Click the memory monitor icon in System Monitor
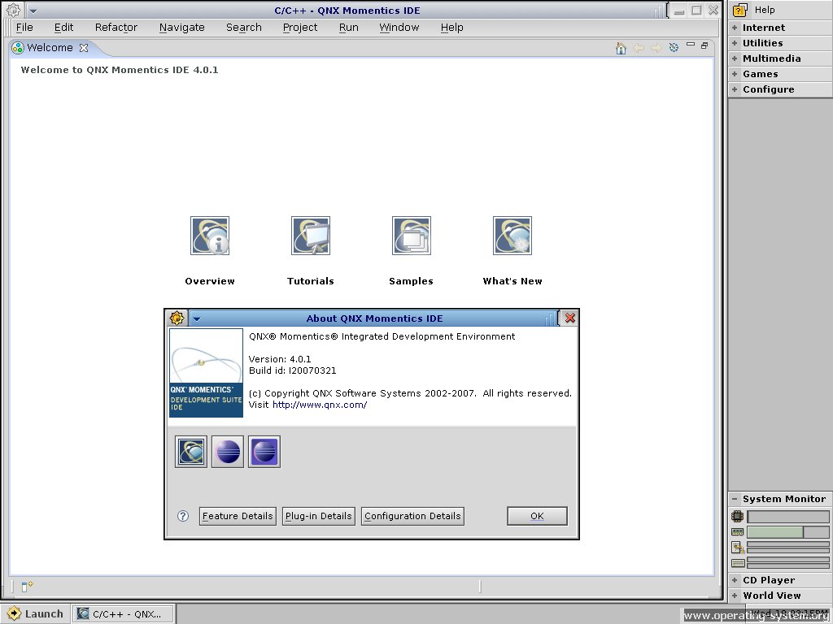 [x=737, y=531]
